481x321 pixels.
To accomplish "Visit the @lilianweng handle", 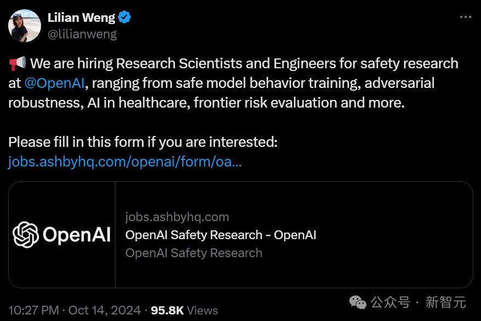I will coord(82,34).
